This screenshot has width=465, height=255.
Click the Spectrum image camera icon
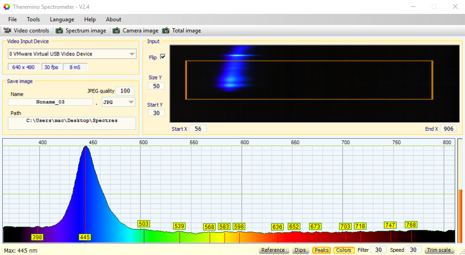[60, 31]
